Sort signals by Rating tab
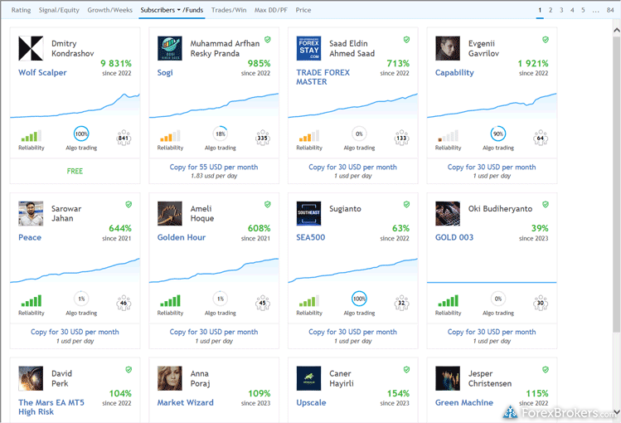The width and height of the screenshot is (621, 423). (x=21, y=10)
